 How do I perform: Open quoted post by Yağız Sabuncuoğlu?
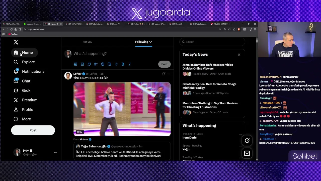tap(122, 151)
